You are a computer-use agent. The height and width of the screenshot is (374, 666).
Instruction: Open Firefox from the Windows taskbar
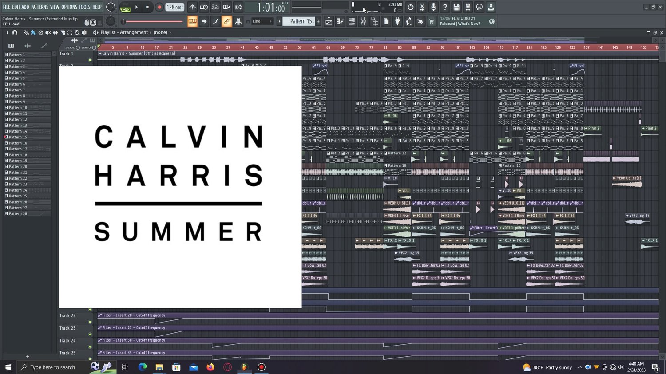[210, 367]
